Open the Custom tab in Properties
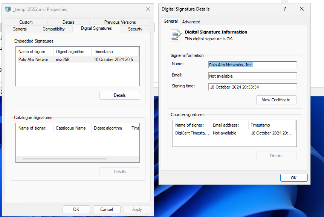The width and height of the screenshot is (324, 217). click(26, 22)
